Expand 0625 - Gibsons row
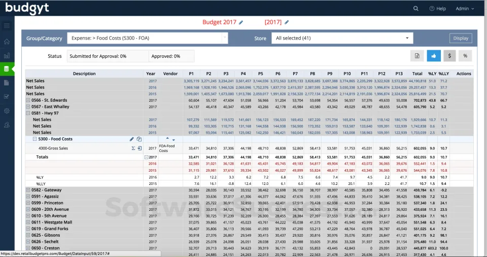487x257 pixels. point(28,235)
